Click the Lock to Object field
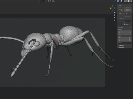Viewport: 133px width, 99px height. (x=127, y=21)
